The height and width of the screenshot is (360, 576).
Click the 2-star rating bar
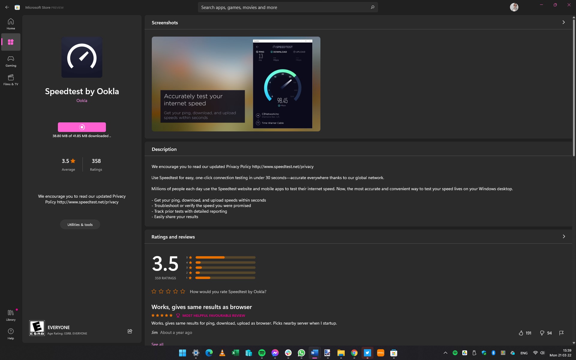point(225,273)
